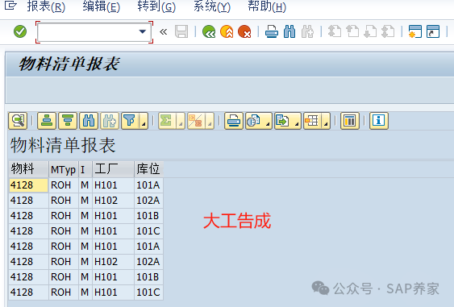Go to Previous Page icon

352,31
